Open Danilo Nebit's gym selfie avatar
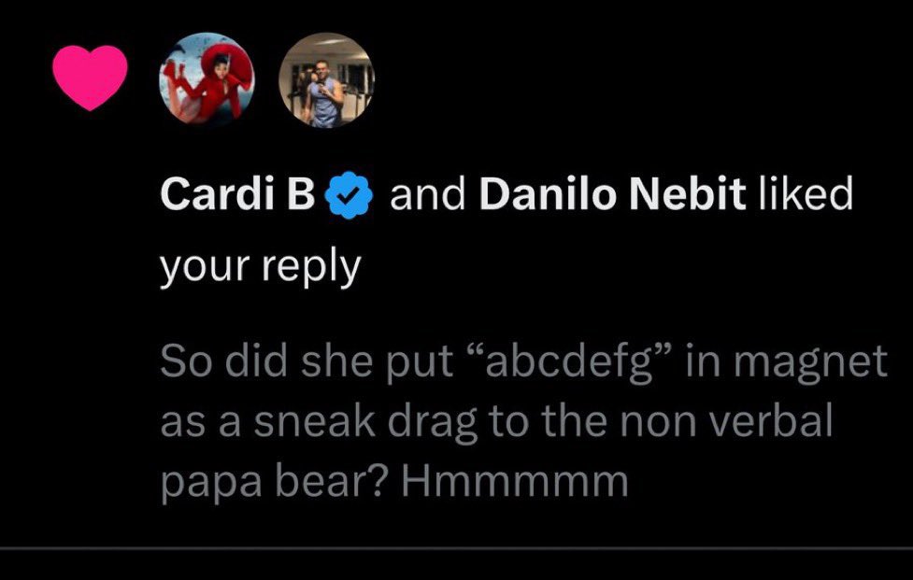 pos(327,79)
